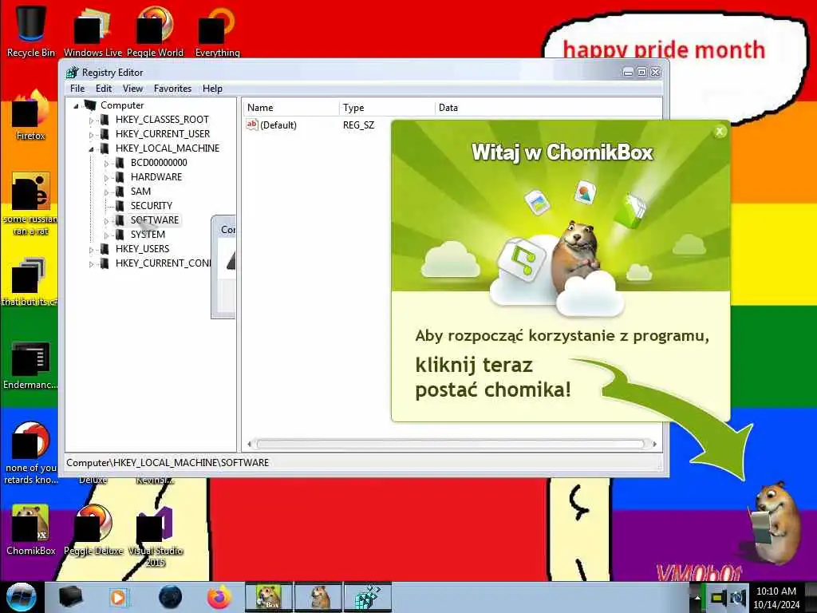817x613 pixels.
Task: Click the taskbar clock showing 10:10 AM
Action: tap(776, 598)
